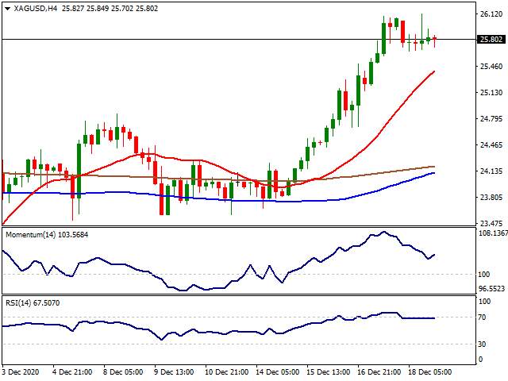Viewport: 508px width, 381px height.
Task: Click the 25.130 price axis label
Action: pos(491,93)
